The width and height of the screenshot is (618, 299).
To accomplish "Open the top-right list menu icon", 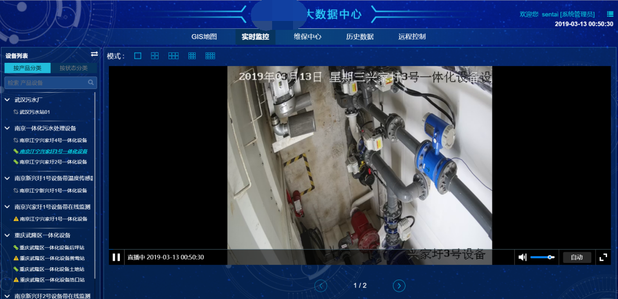I will [610, 14].
